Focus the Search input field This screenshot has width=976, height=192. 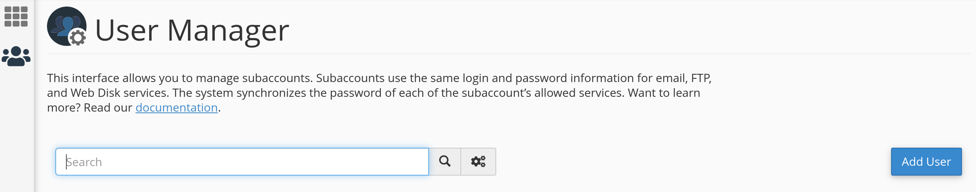242,162
